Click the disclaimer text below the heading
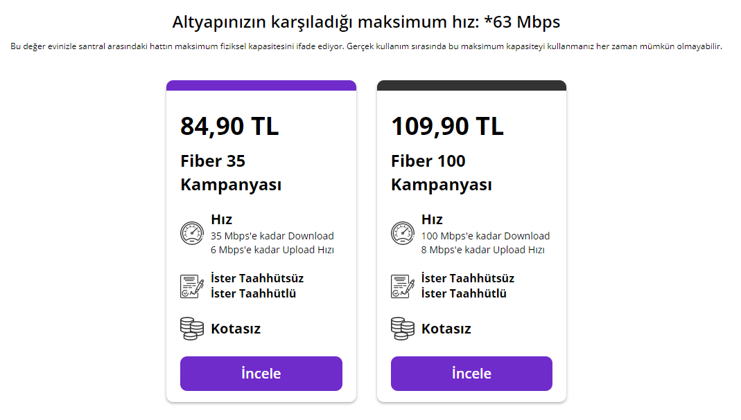 pyautogui.click(x=366, y=46)
